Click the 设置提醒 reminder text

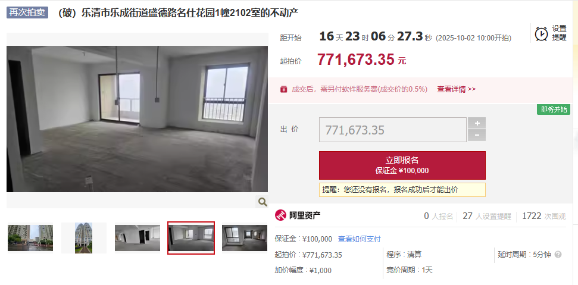pos(559,33)
